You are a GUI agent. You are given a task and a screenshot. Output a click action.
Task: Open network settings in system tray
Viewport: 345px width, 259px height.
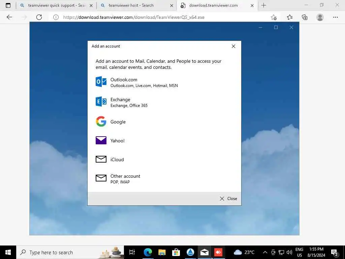[x=281, y=252]
